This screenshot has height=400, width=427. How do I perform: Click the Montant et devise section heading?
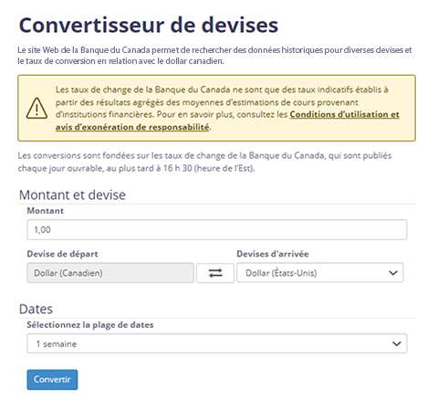(x=72, y=195)
